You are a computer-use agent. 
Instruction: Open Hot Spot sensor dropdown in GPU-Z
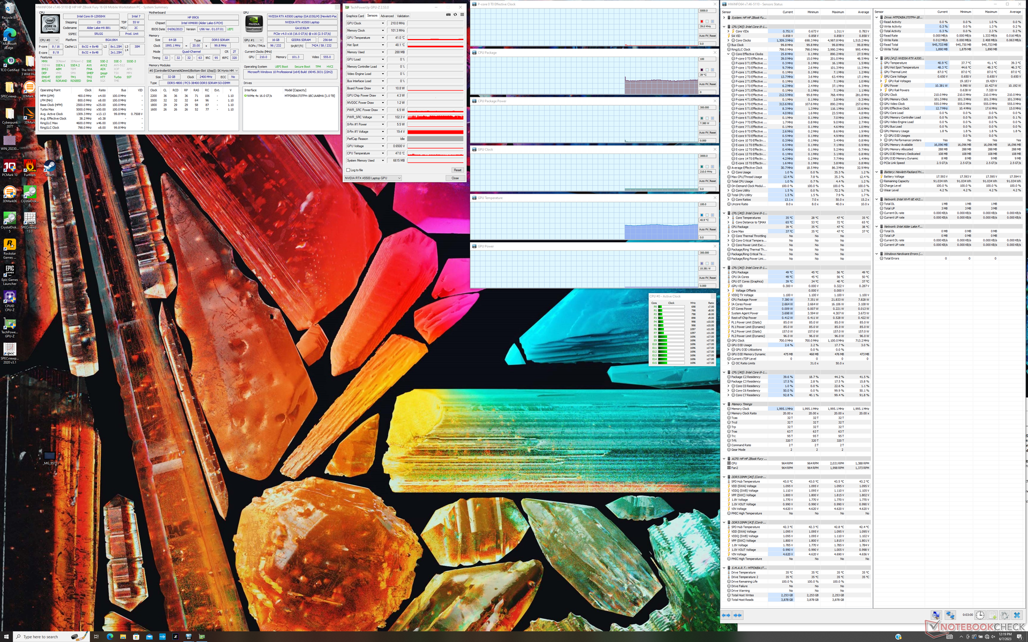[x=383, y=45]
